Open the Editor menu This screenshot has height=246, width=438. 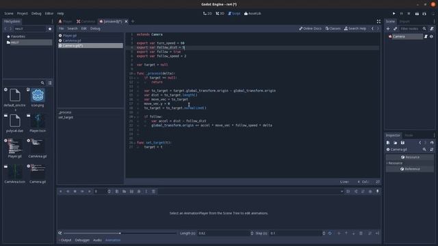[49, 14]
